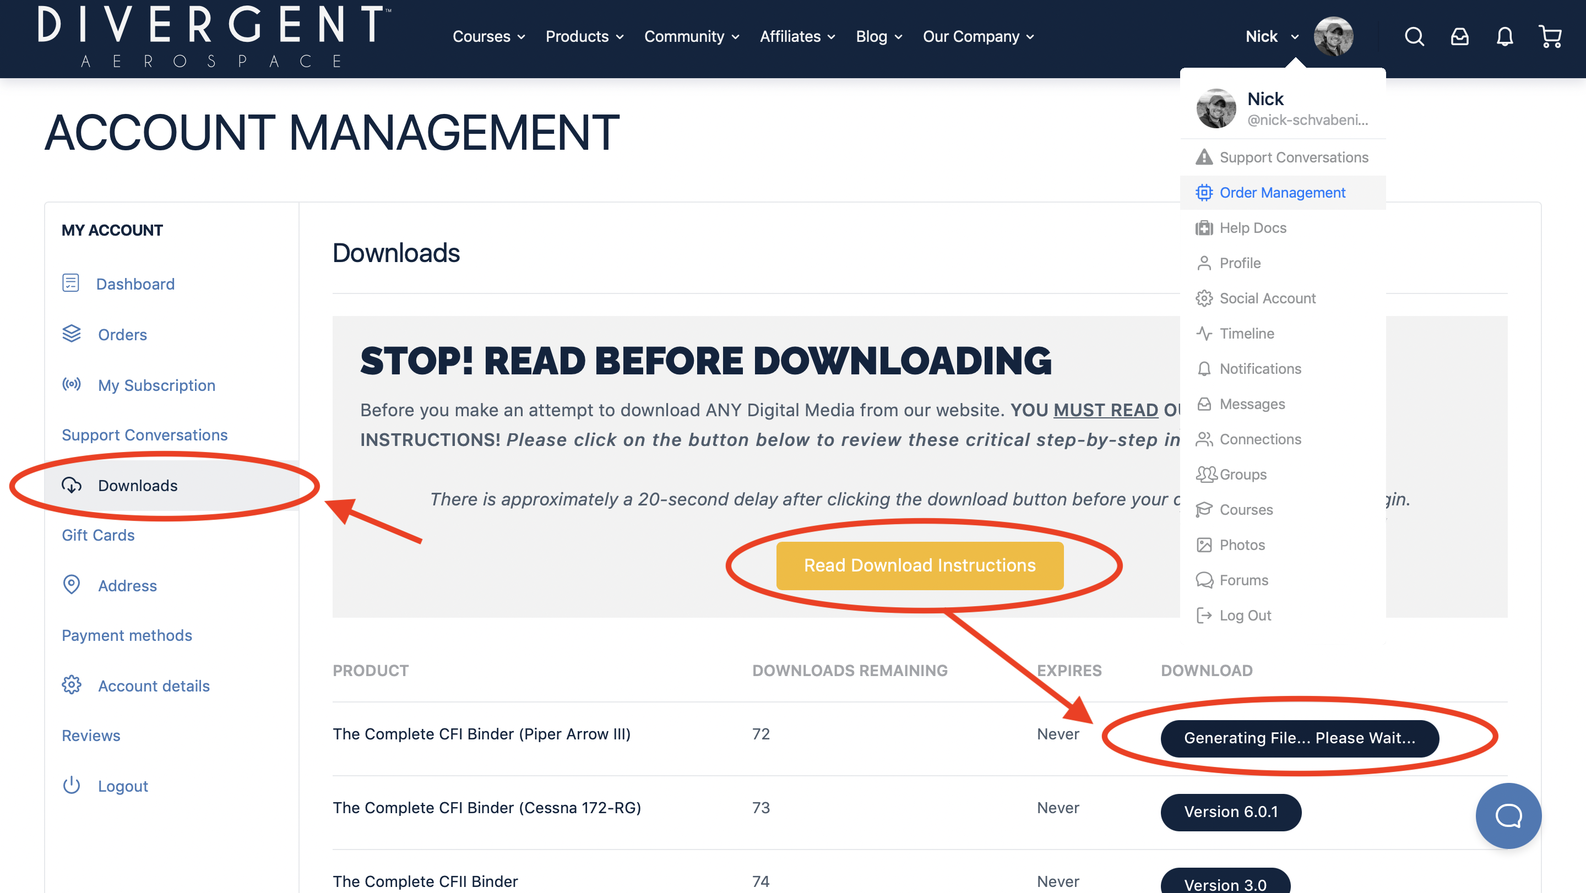Viewport: 1586px width, 893px height.
Task: Expand the Community dropdown menu
Action: [x=692, y=37]
